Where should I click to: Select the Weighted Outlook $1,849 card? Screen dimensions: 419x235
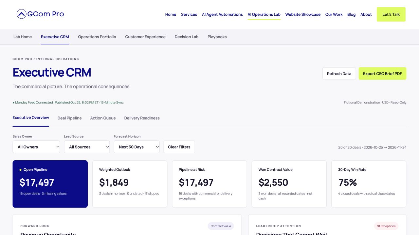tap(130, 184)
